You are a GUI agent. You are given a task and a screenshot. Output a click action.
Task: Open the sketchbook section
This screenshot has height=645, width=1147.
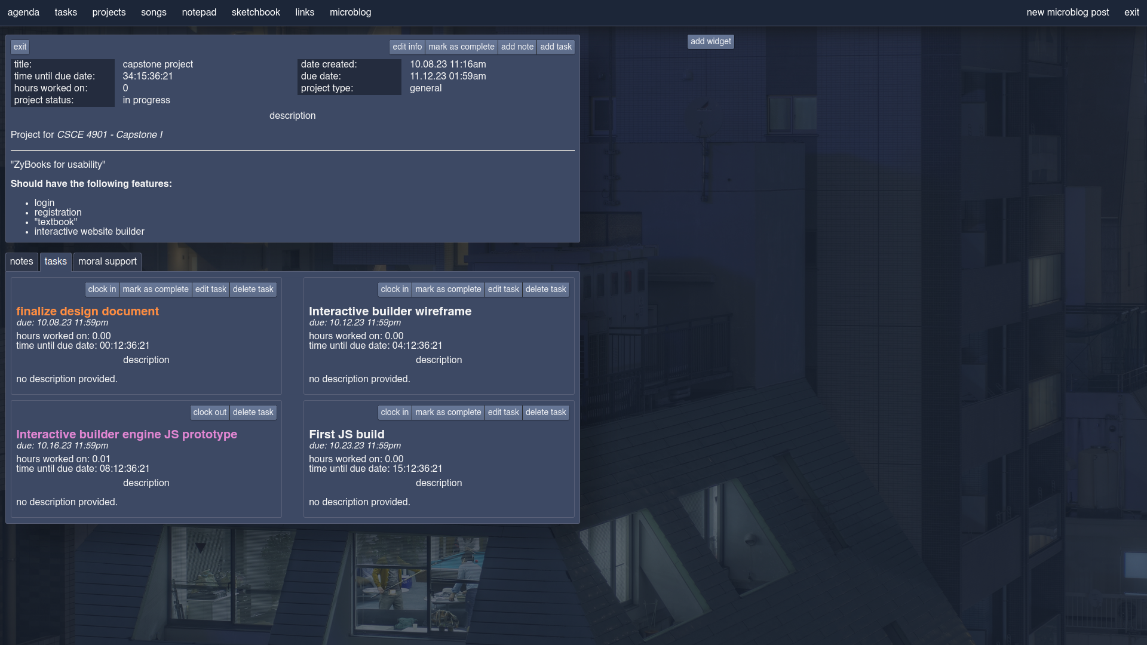[x=256, y=13]
